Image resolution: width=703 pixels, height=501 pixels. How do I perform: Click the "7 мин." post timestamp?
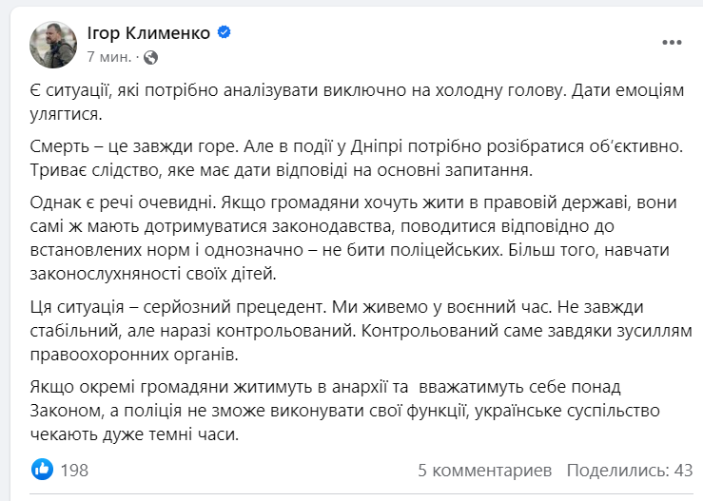[108, 57]
